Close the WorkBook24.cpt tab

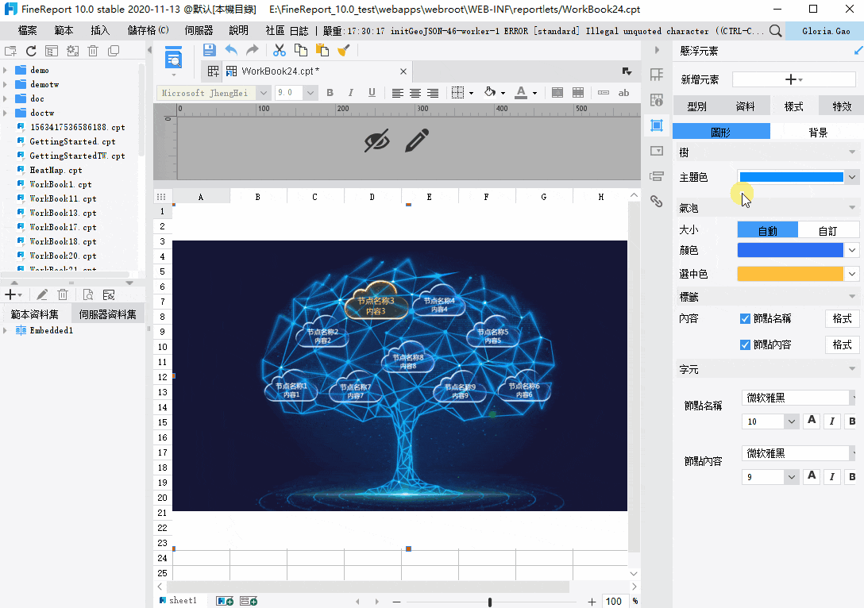click(403, 71)
